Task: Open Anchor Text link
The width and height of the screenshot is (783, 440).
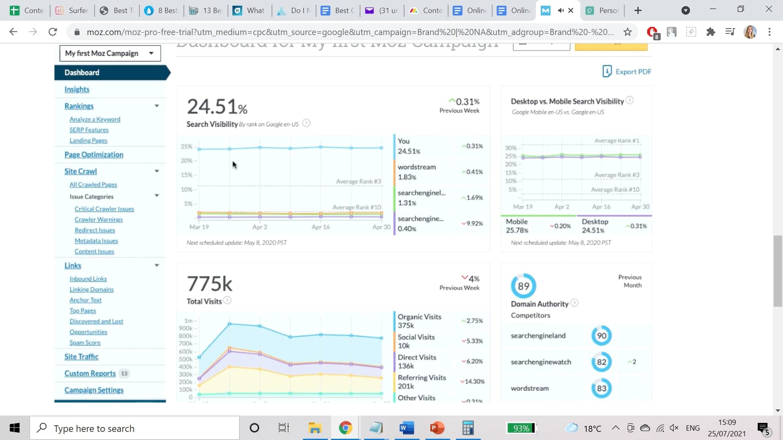Action: (x=86, y=300)
